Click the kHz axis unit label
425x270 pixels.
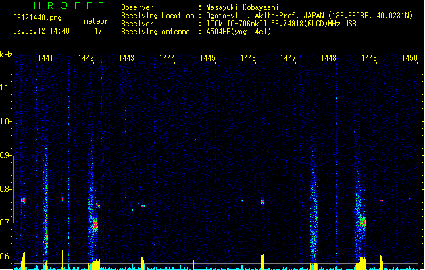6,55
